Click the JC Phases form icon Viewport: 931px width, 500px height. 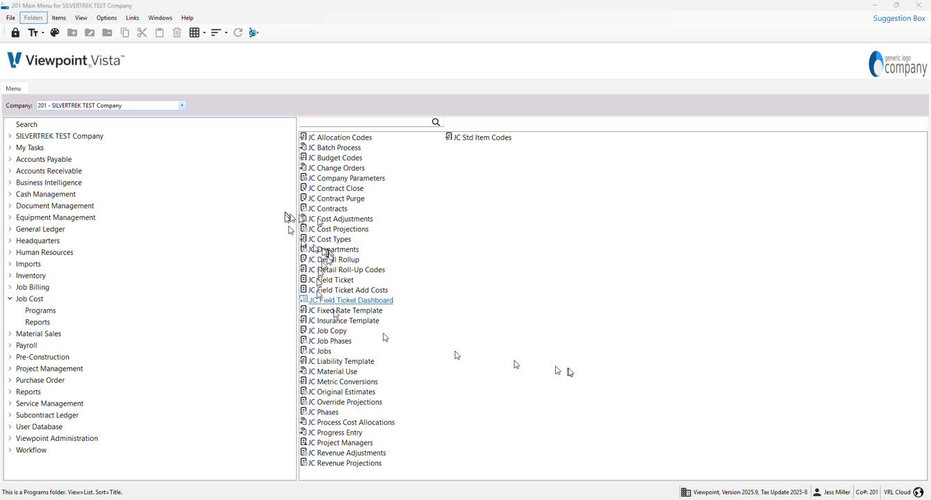pyautogui.click(x=304, y=412)
